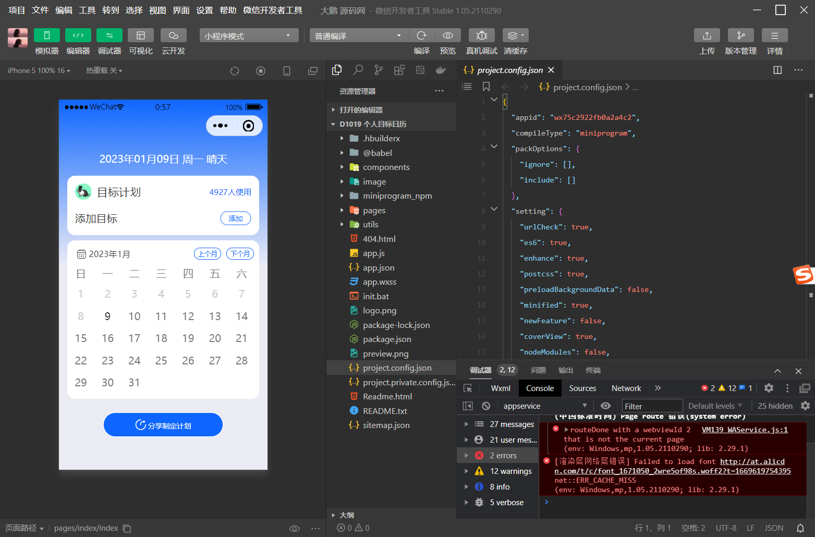Click the real-device debug bug icon
Viewport: 815px width, 537px height.
(x=481, y=35)
